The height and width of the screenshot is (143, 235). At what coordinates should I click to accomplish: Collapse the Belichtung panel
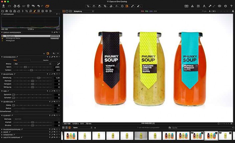click(x=2, y=74)
